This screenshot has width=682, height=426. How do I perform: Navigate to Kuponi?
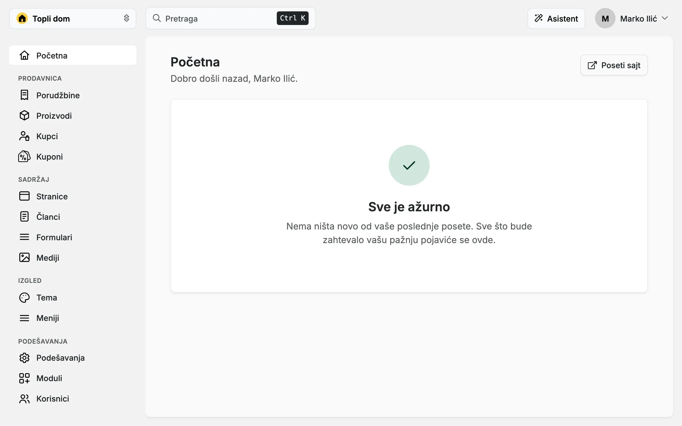pos(73,156)
